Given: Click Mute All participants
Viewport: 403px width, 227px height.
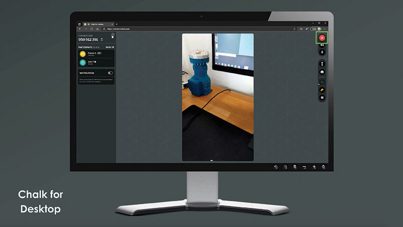Looking at the screenshot, I should click(x=109, y=46).
